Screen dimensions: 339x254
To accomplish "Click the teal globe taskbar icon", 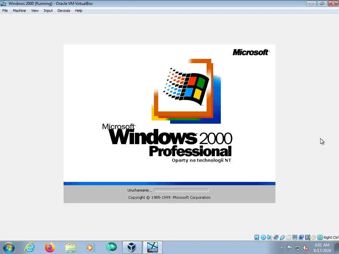I will click(x=112, y=247).
